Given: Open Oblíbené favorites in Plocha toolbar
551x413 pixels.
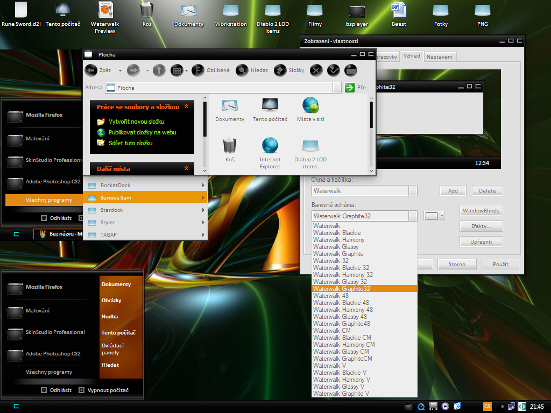Looking at the screenshot, I should coord(210,70).
